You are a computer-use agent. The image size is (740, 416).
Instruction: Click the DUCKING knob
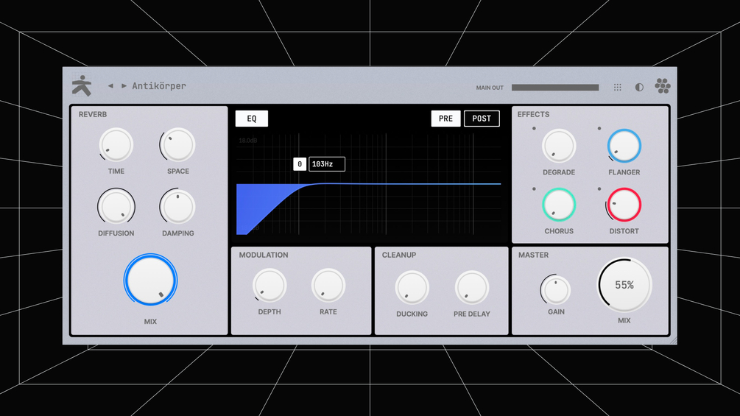(412, 288)
